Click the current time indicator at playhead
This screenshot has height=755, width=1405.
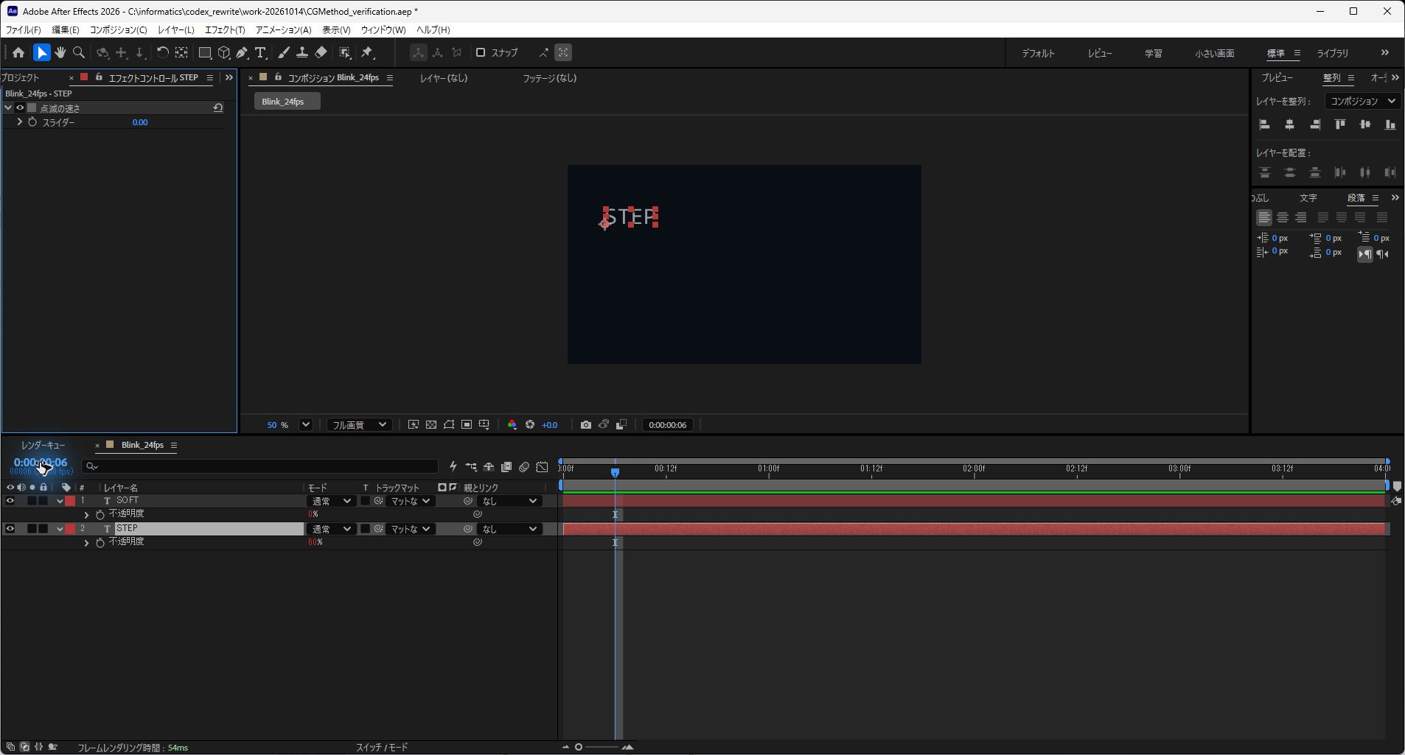pyautogui.click(x=615, y=472)
